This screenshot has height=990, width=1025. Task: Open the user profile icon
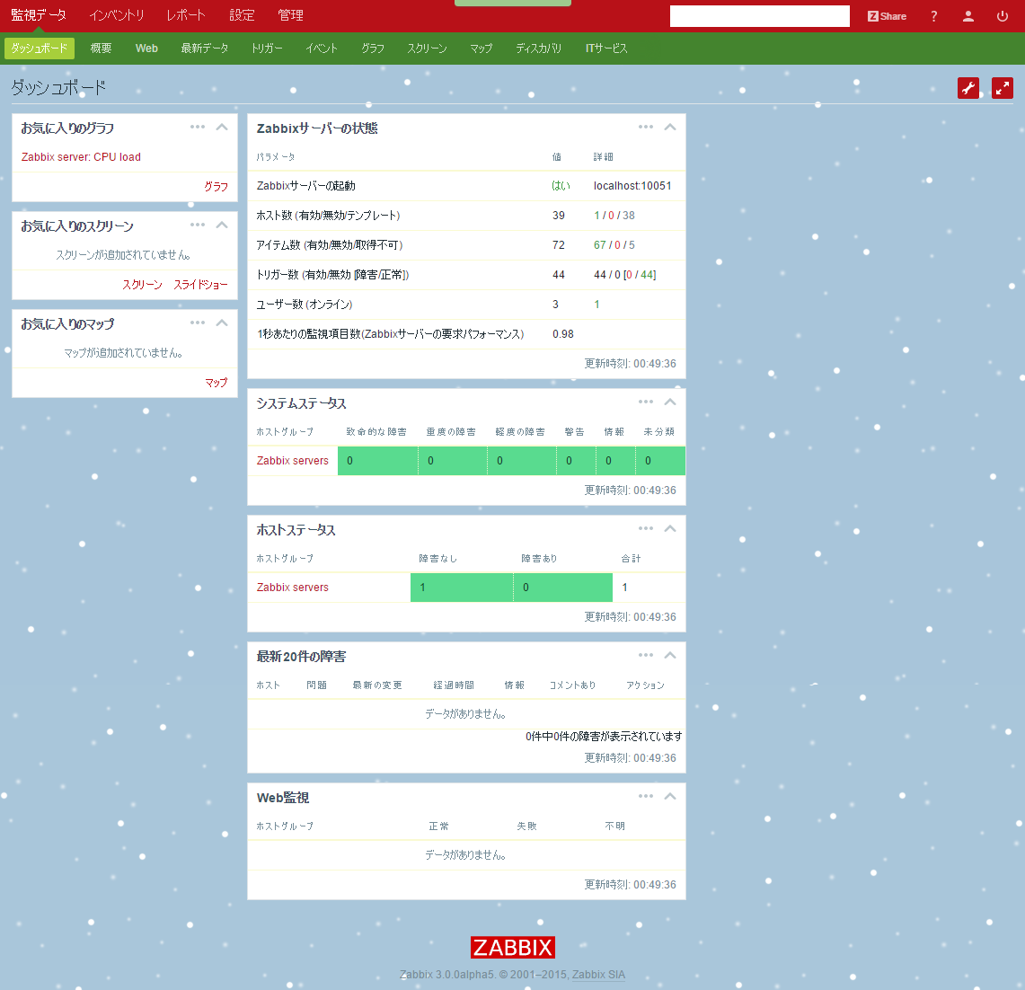(967, 15)
